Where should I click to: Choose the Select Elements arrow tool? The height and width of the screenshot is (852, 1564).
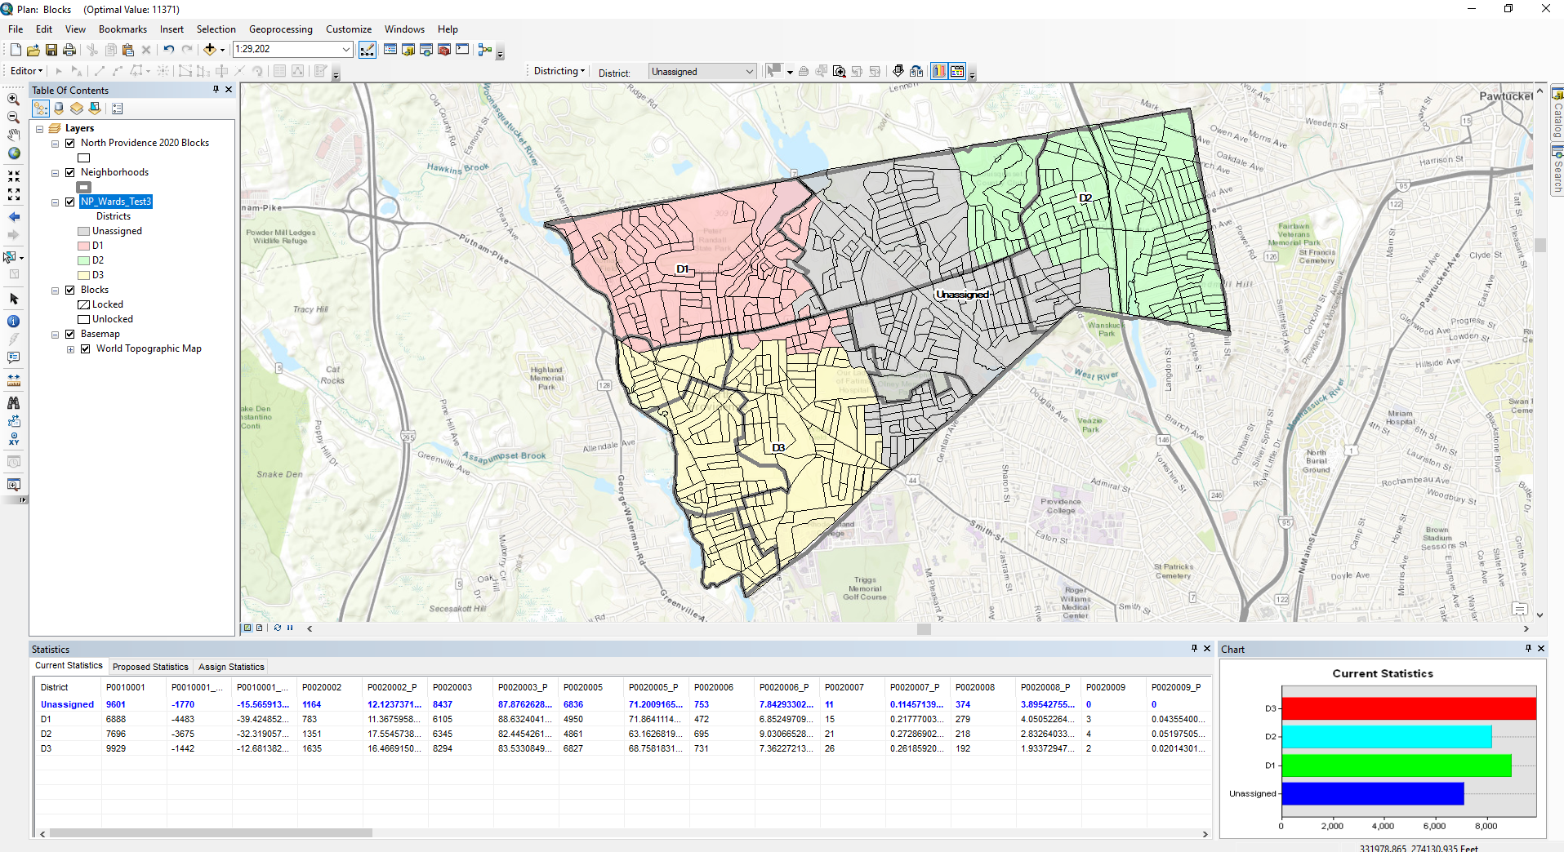tap(14, 299)
